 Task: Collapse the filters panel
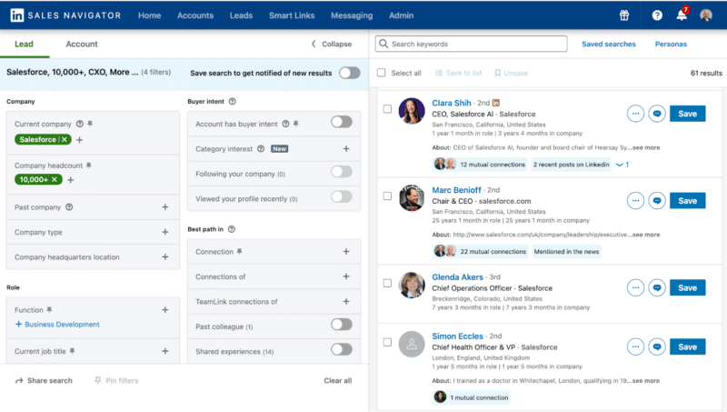tap(332, 44)
